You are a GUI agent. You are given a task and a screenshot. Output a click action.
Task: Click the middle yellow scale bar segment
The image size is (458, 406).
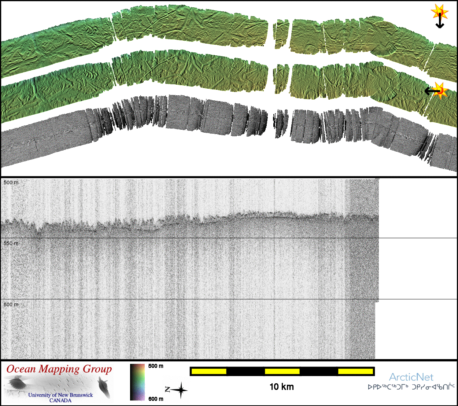(x=282, y=372)
